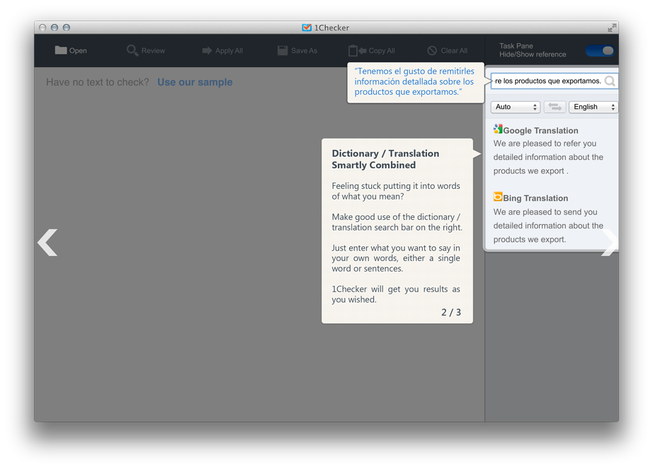The height and width of the screenshot is (469, 653).
Task: Click the Use our sample link
Action: (195, 82)
